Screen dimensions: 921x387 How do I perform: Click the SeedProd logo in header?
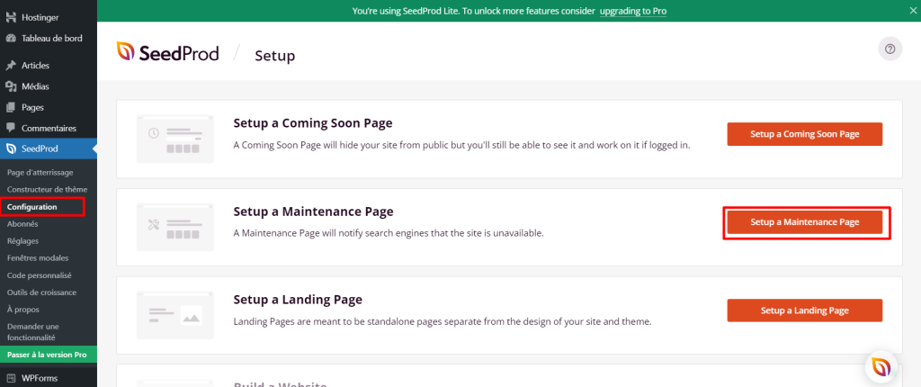pos(167,53)
